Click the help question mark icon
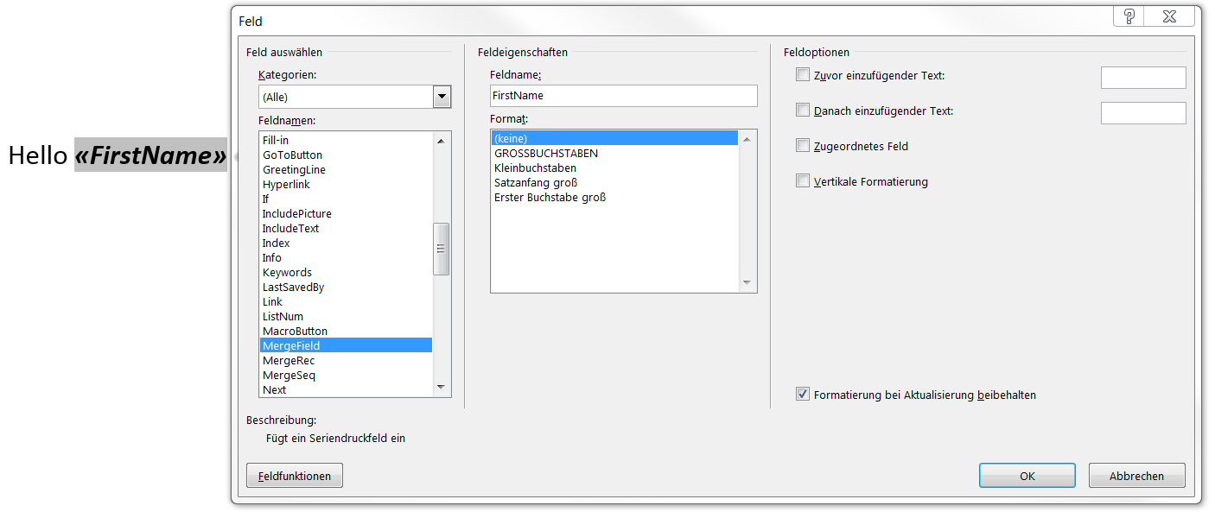 tap(1129, 16)
